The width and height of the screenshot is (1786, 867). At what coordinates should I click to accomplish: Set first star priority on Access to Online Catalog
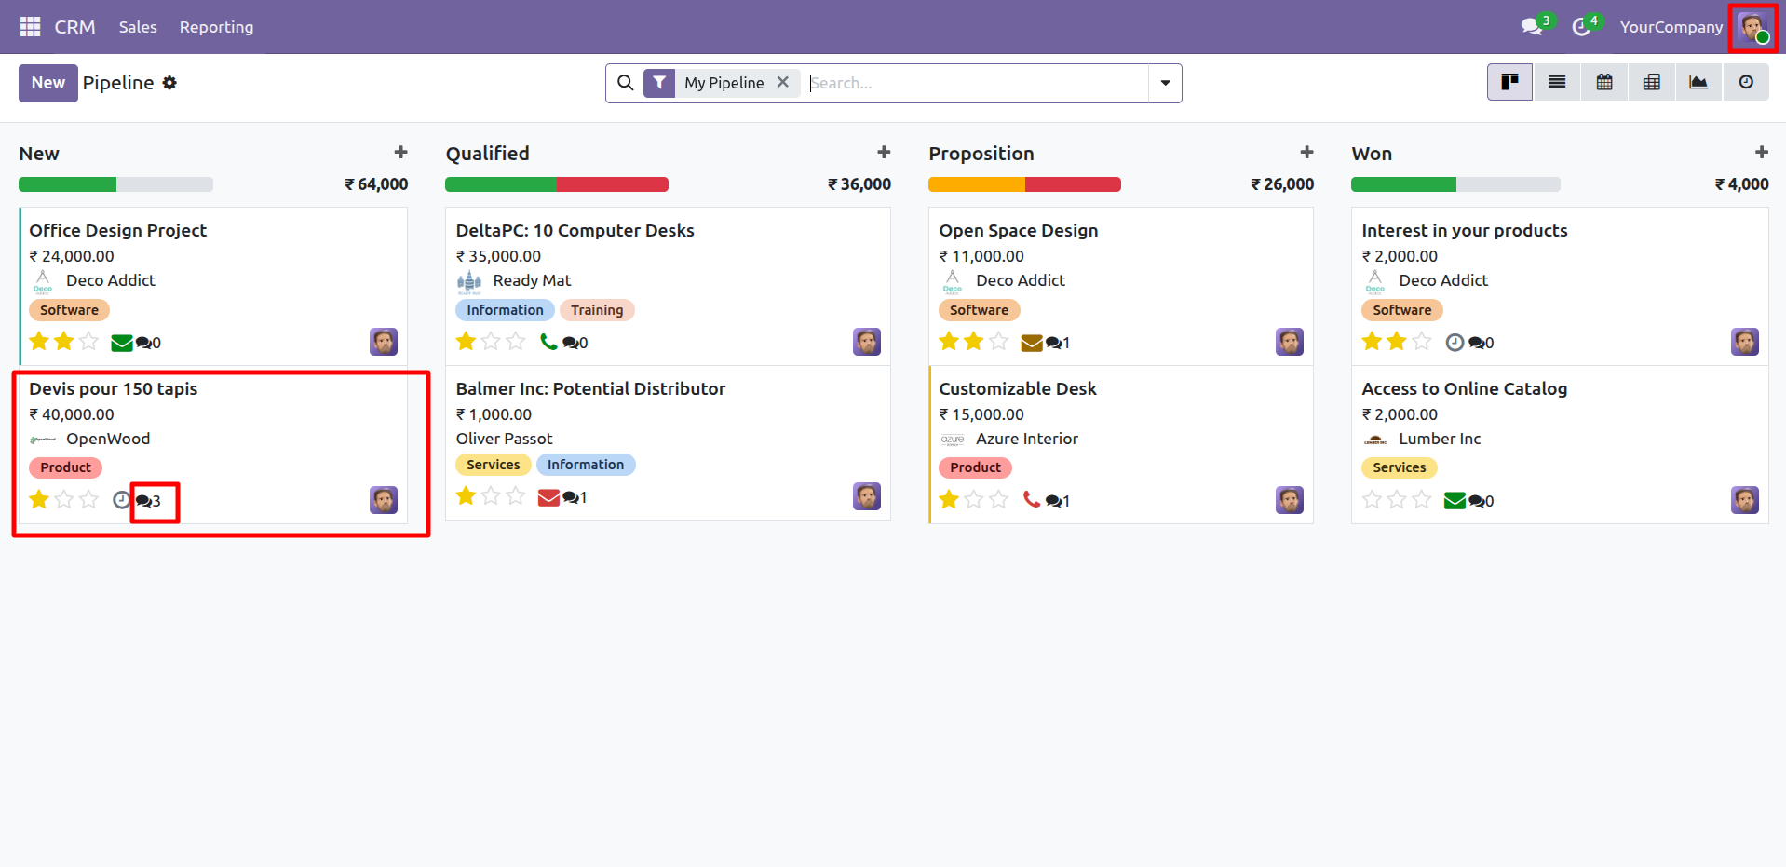[1372, 500]
